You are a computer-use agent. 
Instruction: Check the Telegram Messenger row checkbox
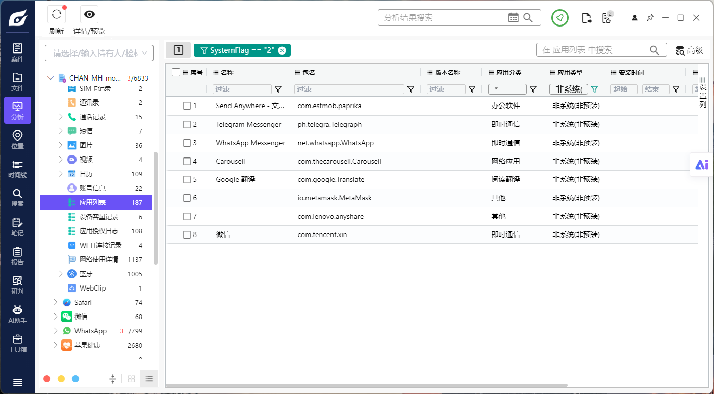[187, 124]
